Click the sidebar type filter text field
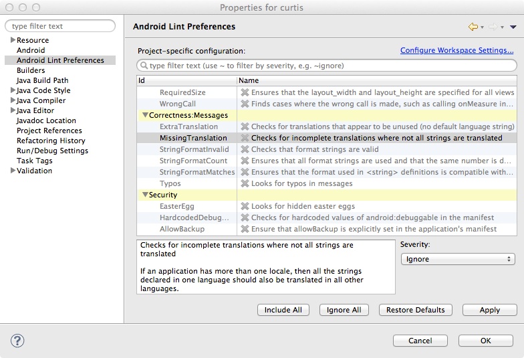This screenshot has width=524, height=358. pos(60,26)
